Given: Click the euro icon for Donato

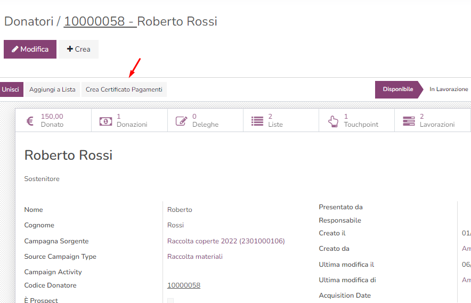Looking at the screenshot, I should [30, 121].
